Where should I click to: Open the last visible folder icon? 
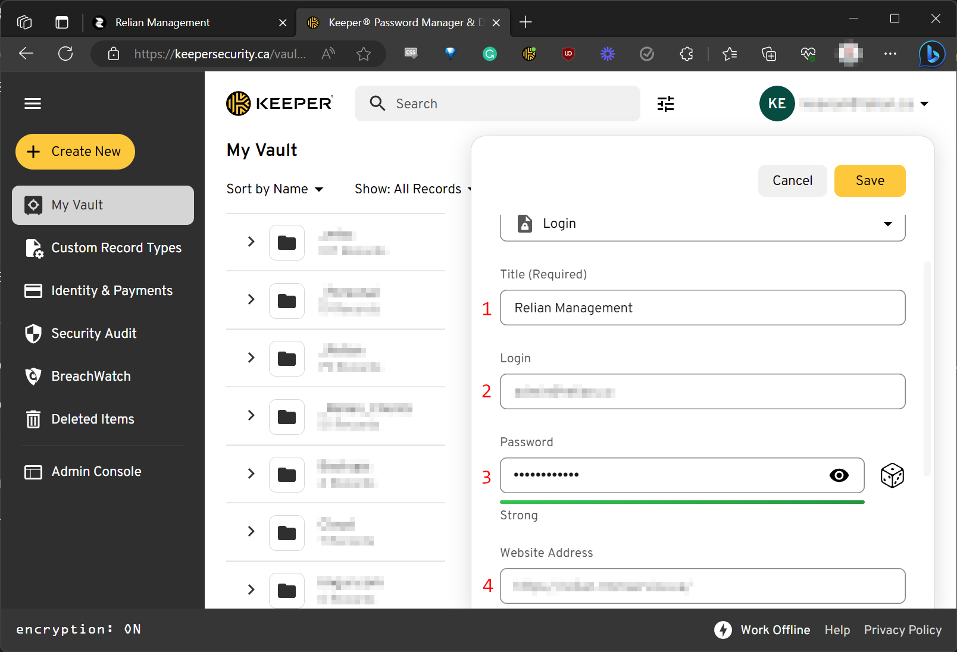coord(287,590)
